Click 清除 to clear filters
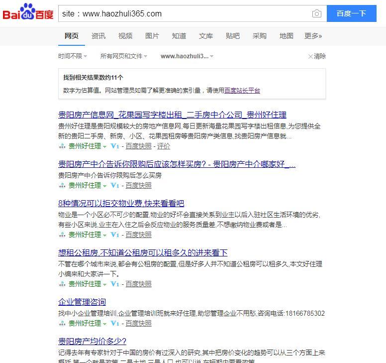Screen dimensions: 386x363 point(317,56)
